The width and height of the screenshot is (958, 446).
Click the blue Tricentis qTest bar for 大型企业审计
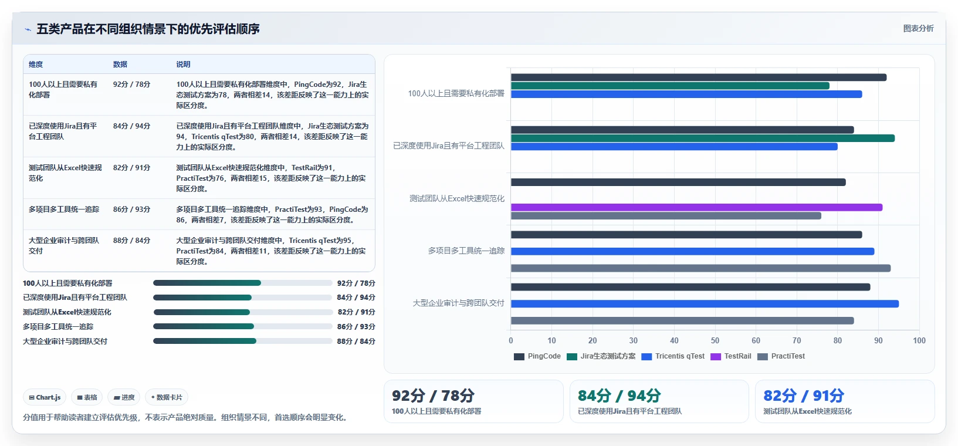tap(705, 304)
